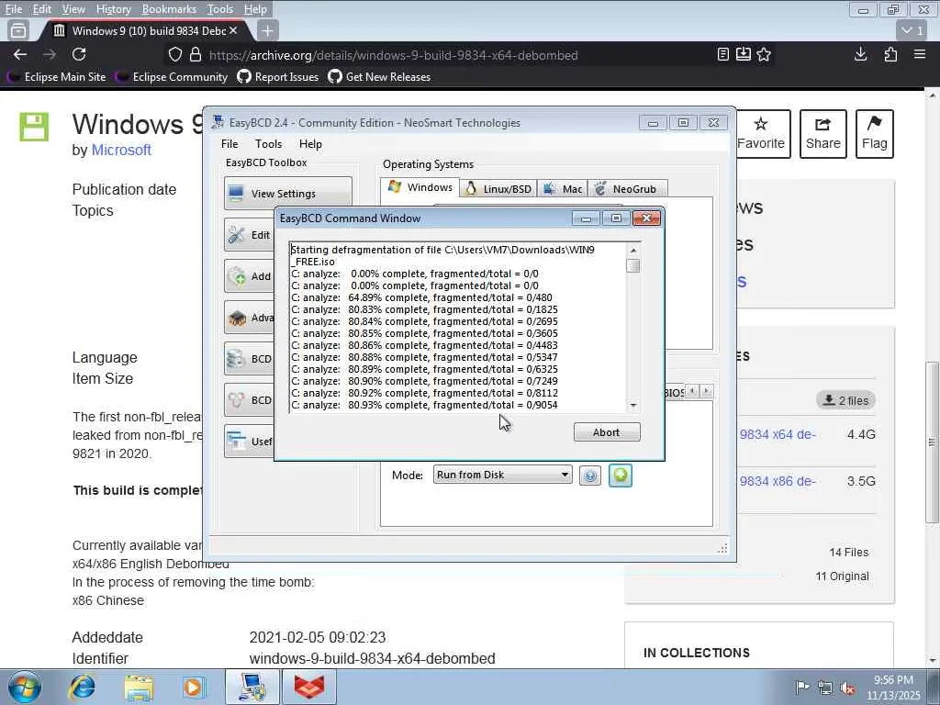The height and width of the screenshot is (705, 940).
Task: Open the EasyBCD File menu
Action: (x=229, y=144)
